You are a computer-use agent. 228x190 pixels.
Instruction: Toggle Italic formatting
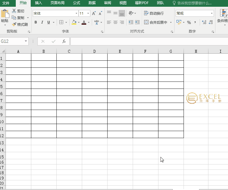tap(42, 22)
